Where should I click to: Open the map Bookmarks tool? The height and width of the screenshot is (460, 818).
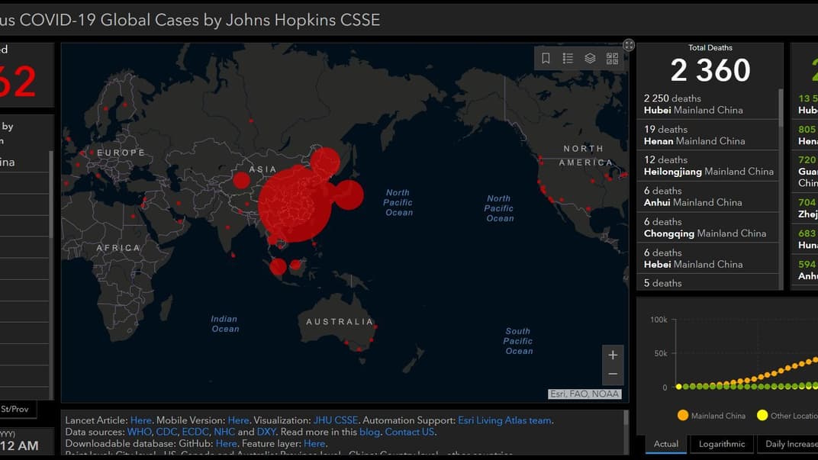[546, 58]
